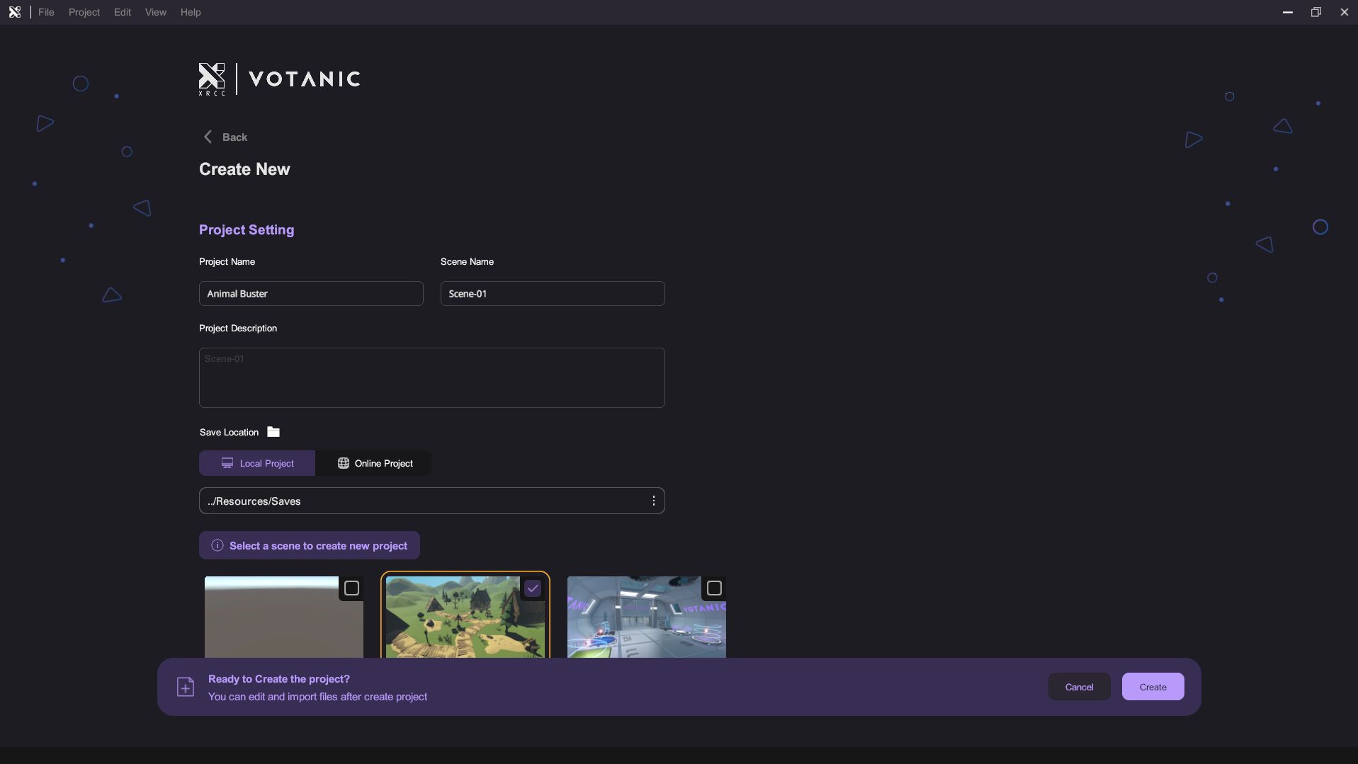Check the empty scene template checkbox
This screenshot has height=764, width=1358.
(351, 588)
